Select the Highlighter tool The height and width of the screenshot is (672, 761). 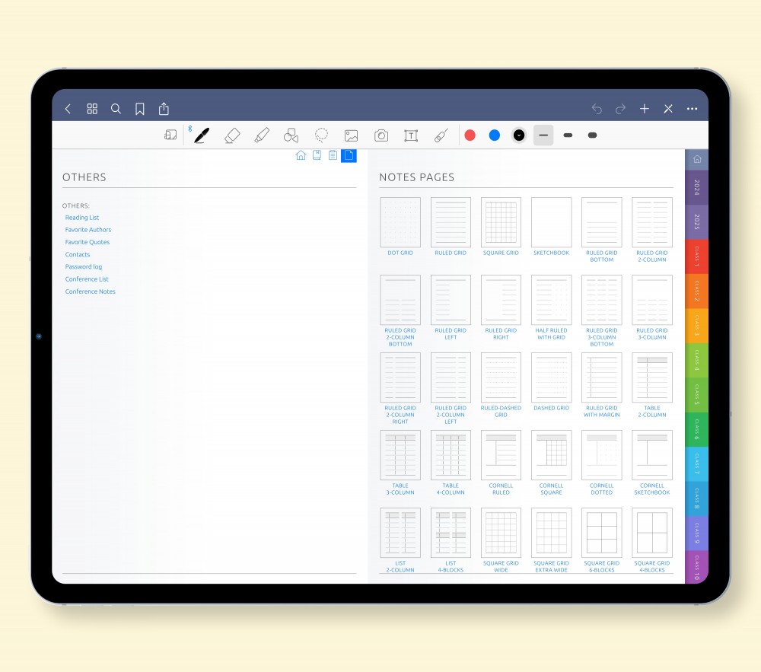point(262,135)
